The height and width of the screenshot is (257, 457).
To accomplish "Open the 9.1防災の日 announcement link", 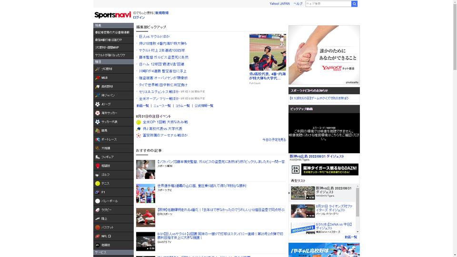I will tap(319, 99).
